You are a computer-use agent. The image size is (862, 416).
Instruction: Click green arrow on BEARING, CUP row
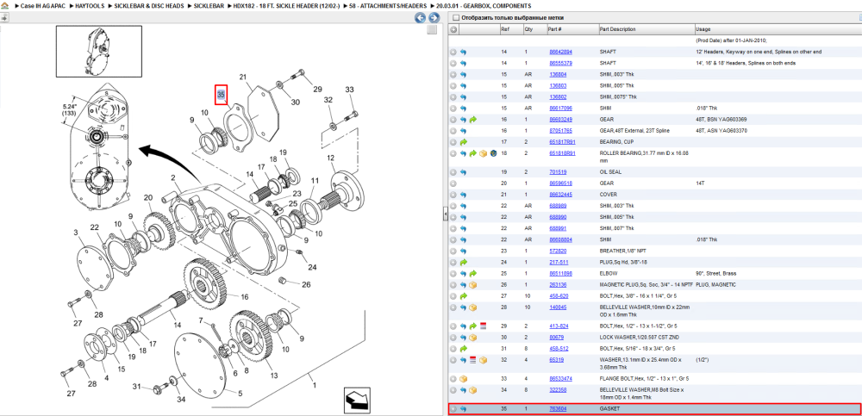(463, 142)
